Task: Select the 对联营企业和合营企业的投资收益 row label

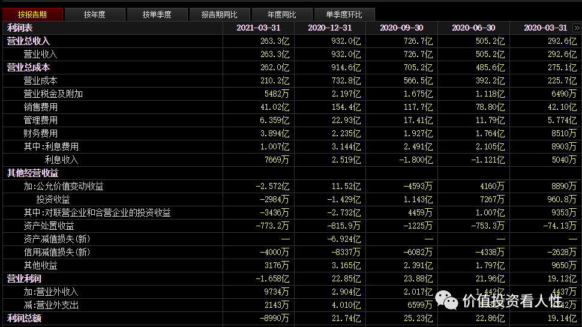Action: [107, 212]
